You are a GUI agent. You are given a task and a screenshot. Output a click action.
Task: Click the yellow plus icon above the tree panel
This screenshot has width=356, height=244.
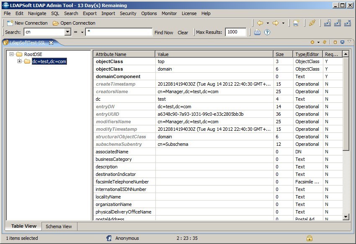(312, 42)
